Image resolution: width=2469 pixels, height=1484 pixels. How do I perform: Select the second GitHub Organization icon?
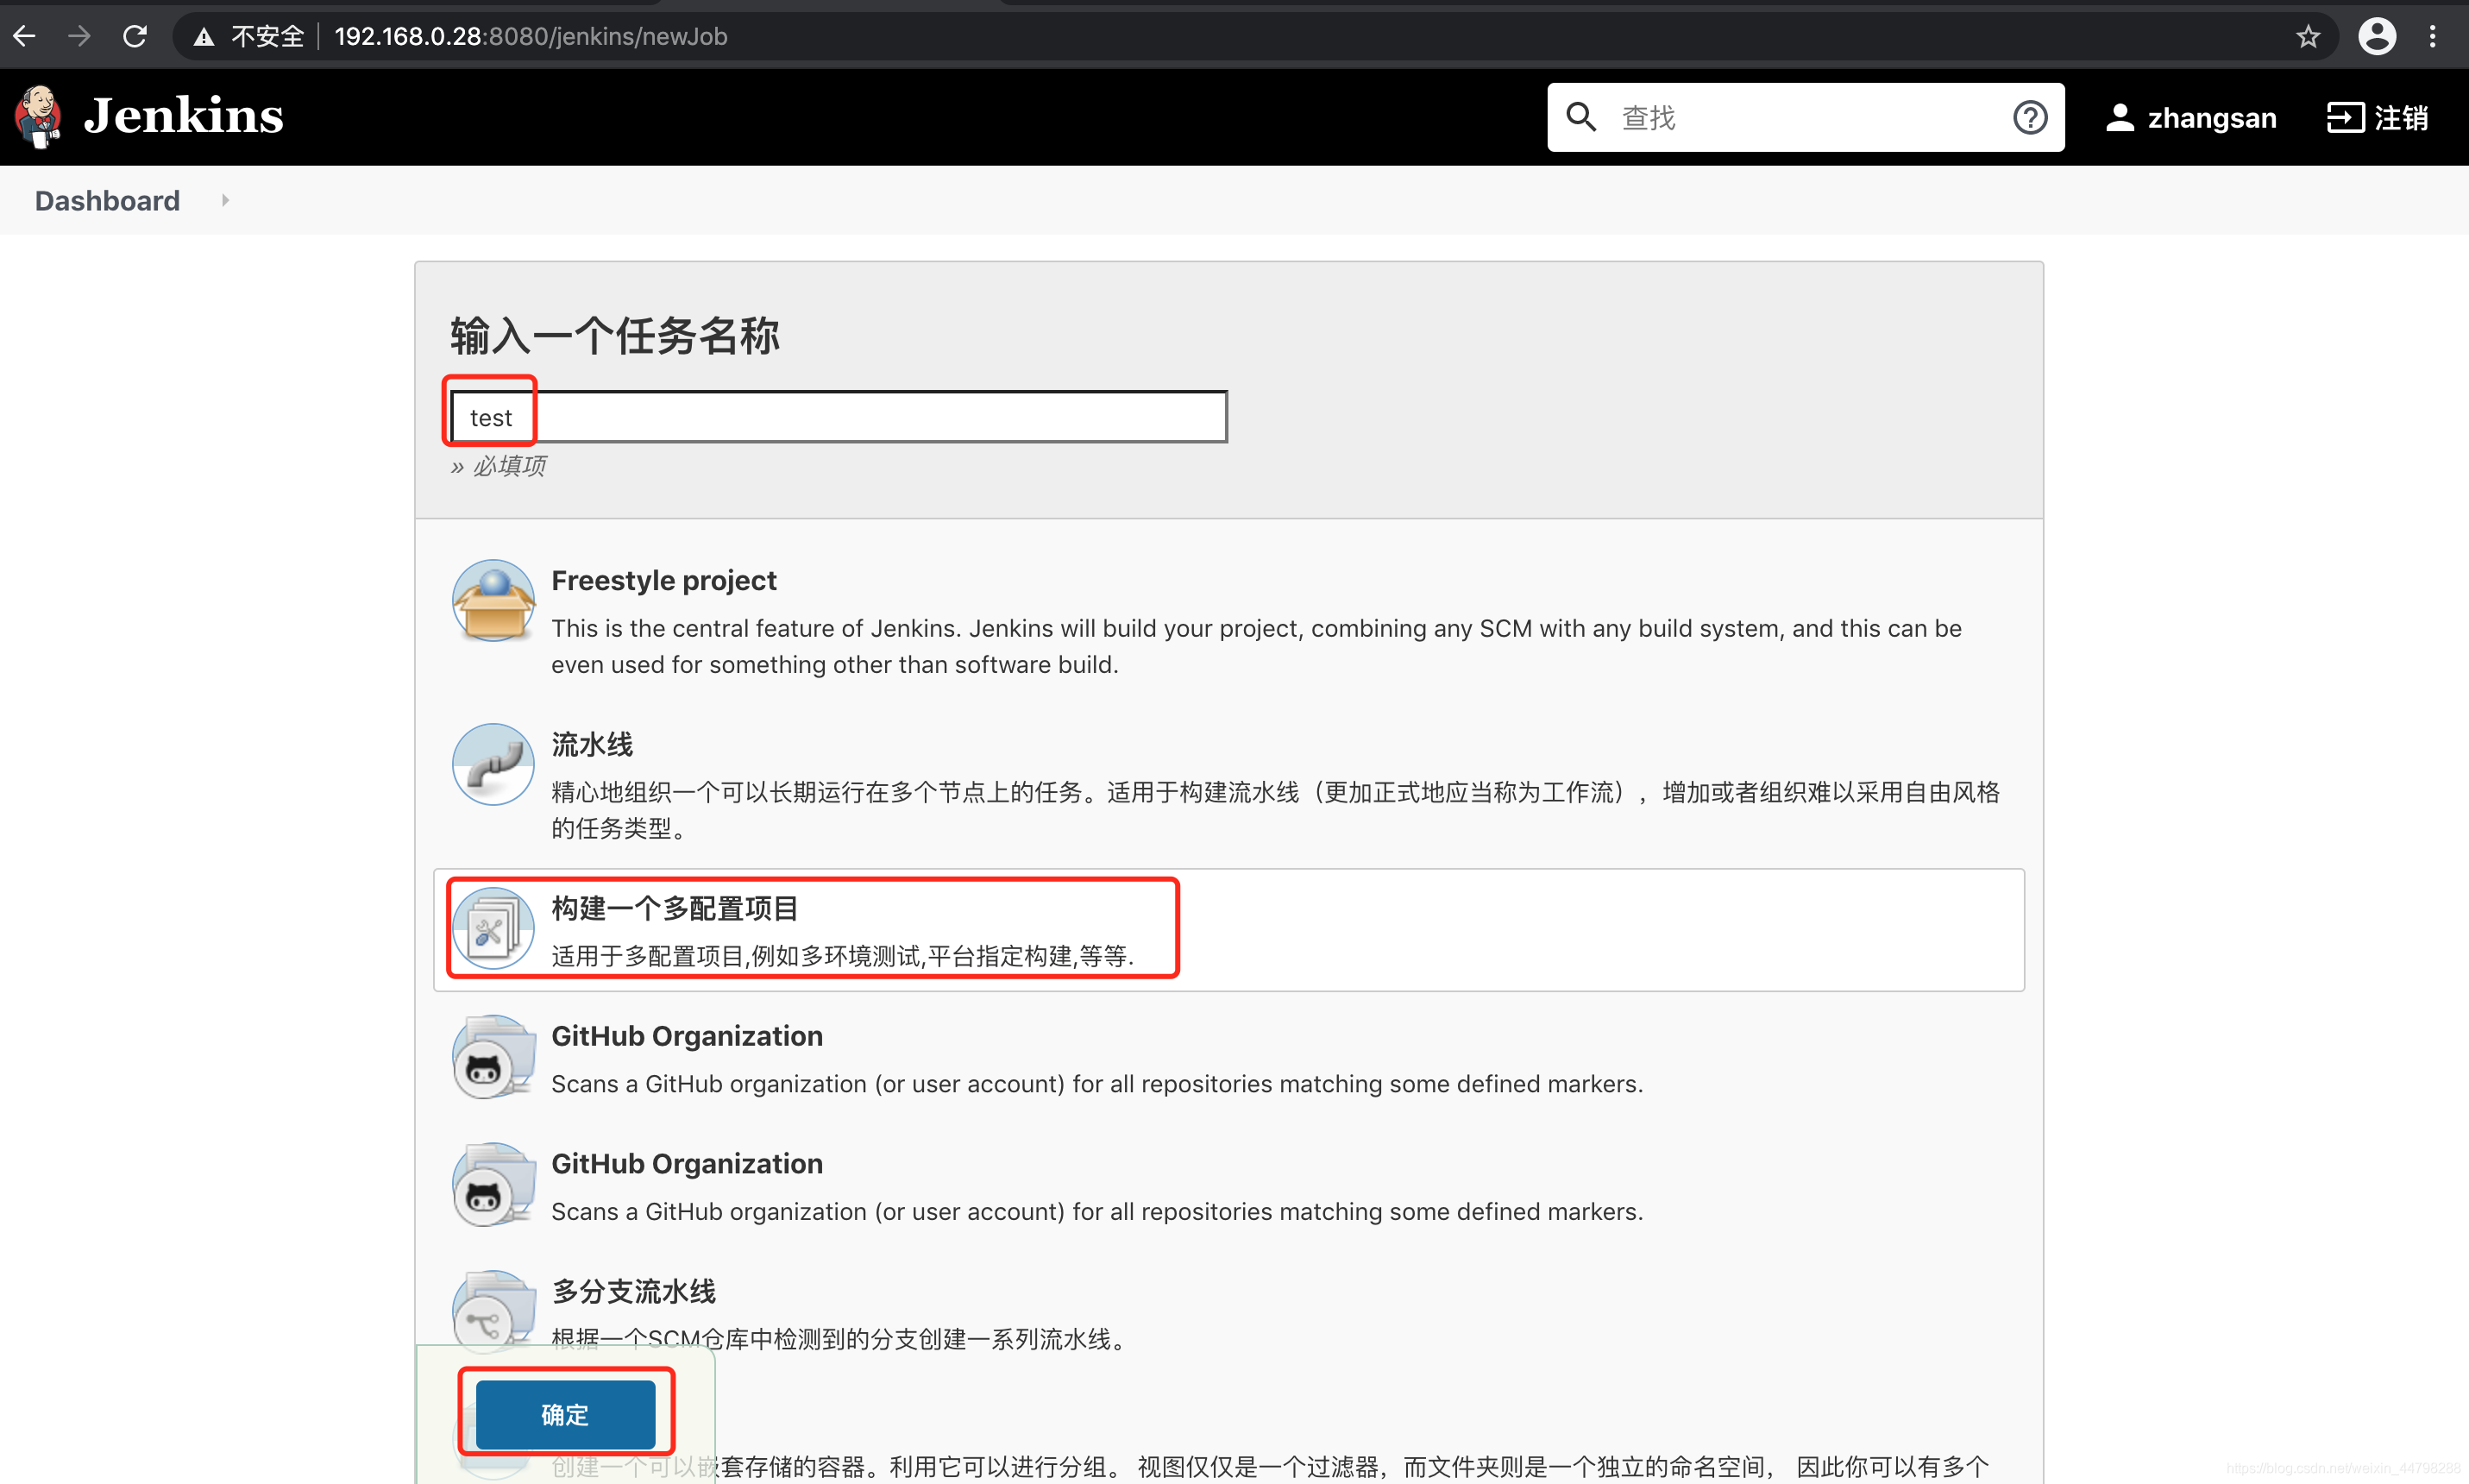(493, 1184)
